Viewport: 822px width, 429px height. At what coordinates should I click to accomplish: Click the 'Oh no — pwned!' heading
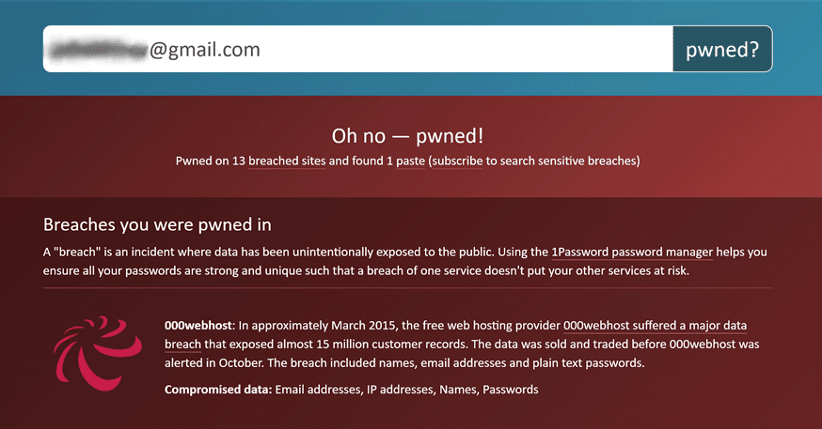pyautogui.click(x=407, y=136)
